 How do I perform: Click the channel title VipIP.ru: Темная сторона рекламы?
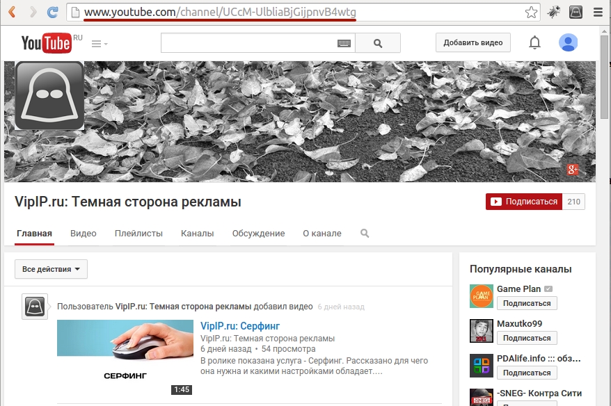[x=128, y=202]
